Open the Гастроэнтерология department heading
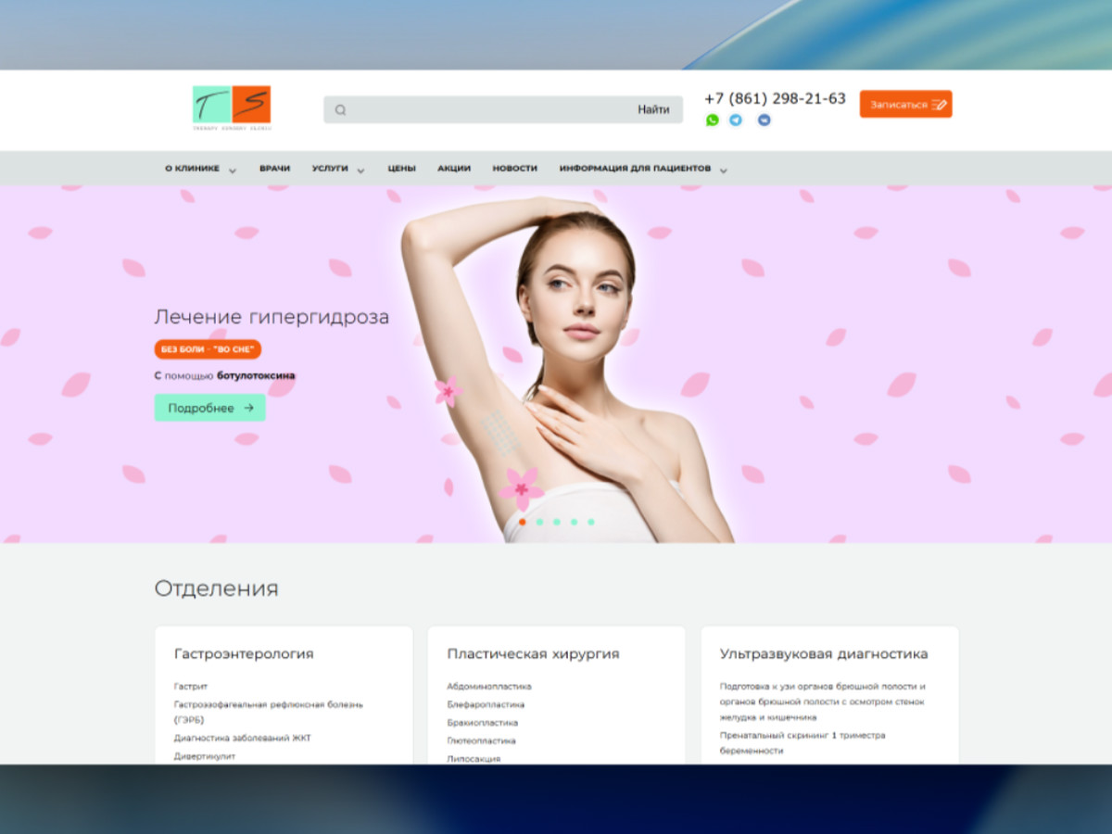The height and width of the screenshot is (834, 1112). (244, 654)
